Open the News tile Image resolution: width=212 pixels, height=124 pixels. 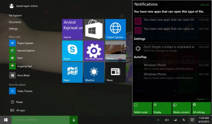pyautogui.click(x=115, y=72)
